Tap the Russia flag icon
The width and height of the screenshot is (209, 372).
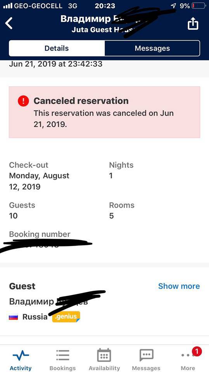pos(13,317)
